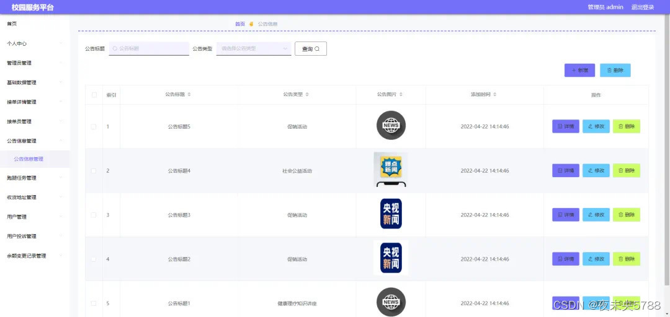The width and height of the screenshot is (670, 317).
Task: Click the 管理员 admin account label
Action: [605, 7]
